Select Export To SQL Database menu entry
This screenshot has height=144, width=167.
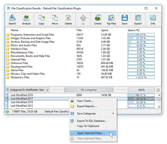[x=93, y=121]
